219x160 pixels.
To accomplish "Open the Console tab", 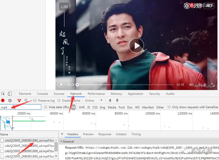I will (43, 94).
